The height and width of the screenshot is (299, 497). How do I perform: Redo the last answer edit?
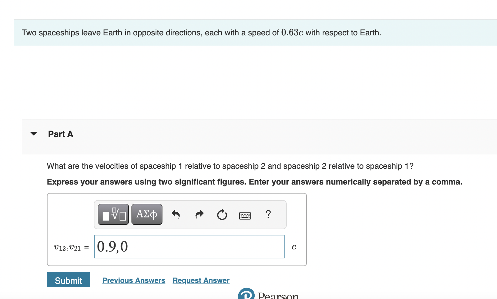pyautogui.click(x=199, y=214)
